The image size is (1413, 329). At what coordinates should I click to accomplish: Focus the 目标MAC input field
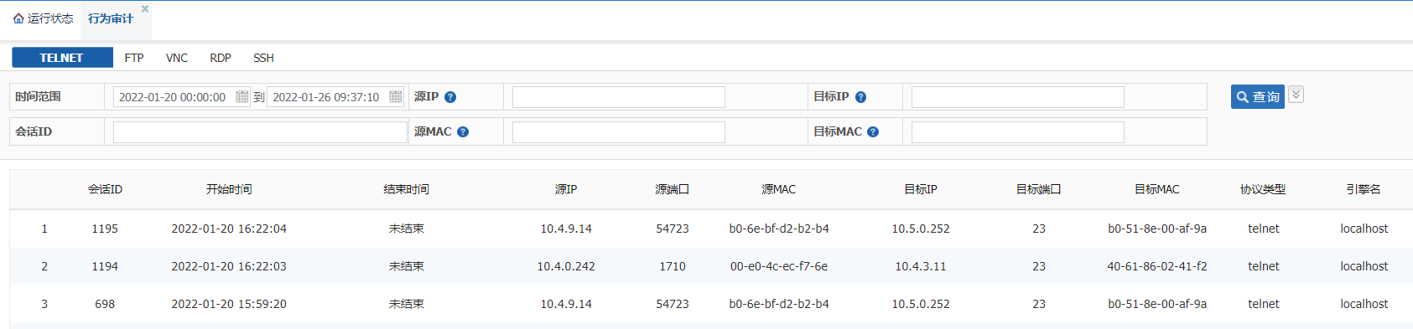click(1018, 132)
